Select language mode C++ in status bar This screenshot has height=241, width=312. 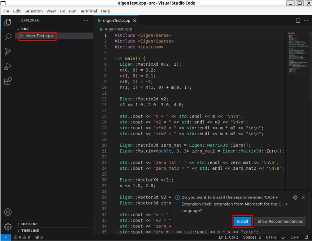(294, 237)
